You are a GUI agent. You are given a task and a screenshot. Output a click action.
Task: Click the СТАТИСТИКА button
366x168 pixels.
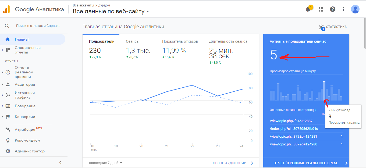coord(332,27)
